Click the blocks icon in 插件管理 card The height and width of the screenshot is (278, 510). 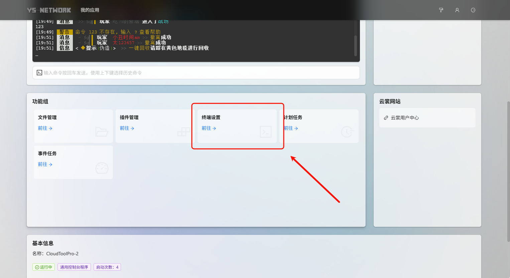tap(183, 132)
